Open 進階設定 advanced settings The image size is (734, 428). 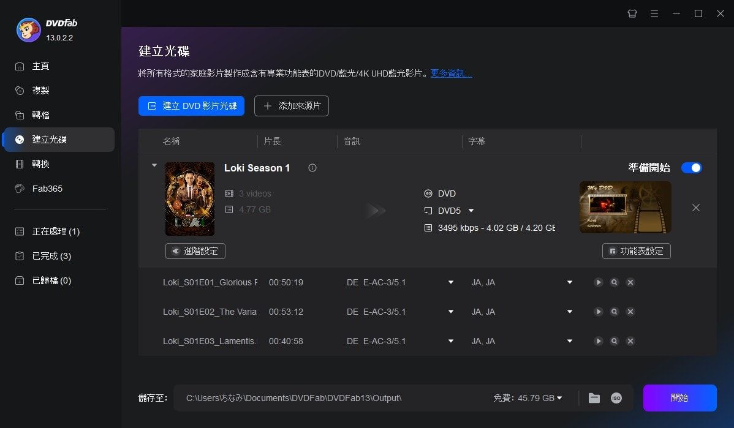[195, 251]
